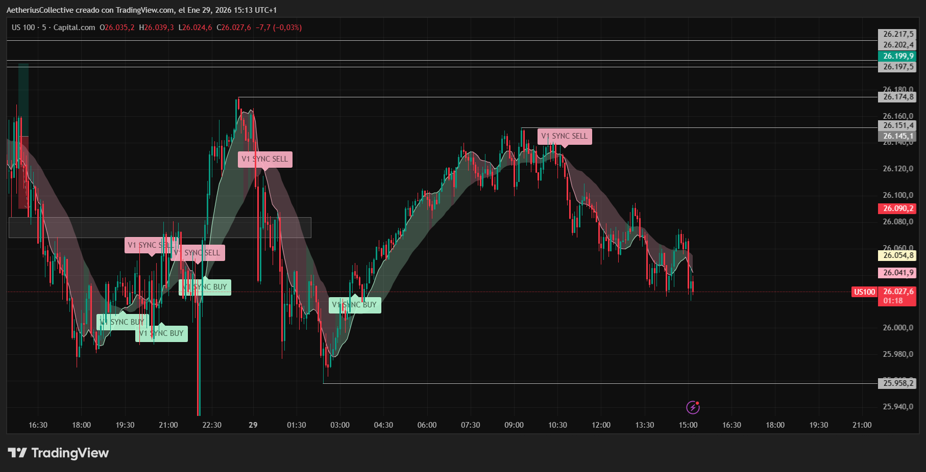
Task: Select the green 26.199,9 price label
Action: (897, 56)
